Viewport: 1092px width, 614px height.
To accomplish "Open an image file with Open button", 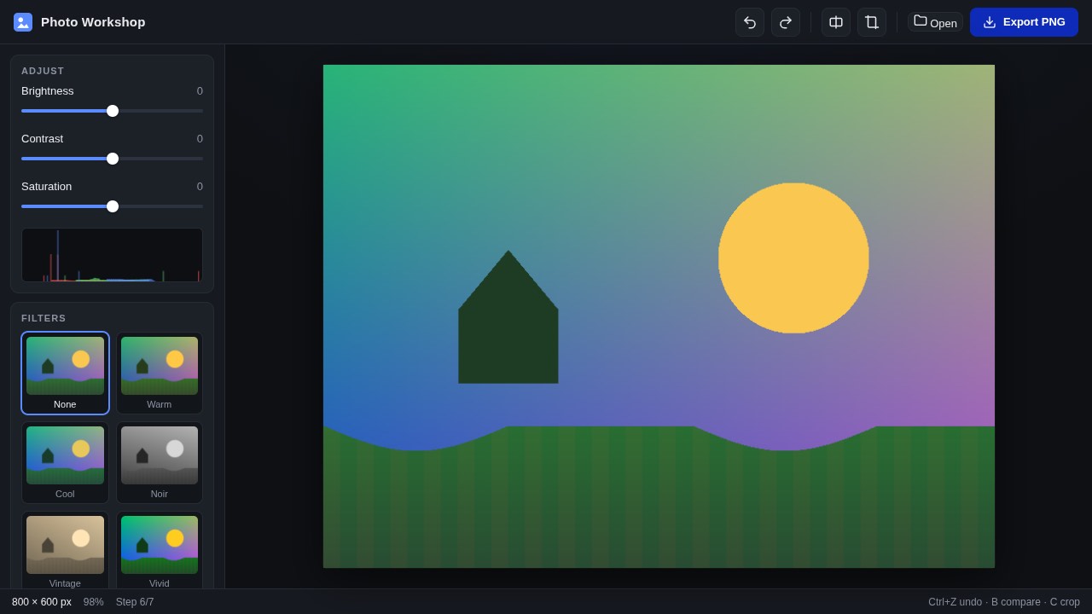I will (935, 22).
